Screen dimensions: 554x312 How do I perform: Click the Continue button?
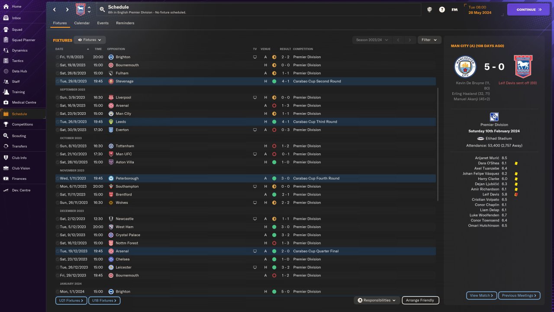[528, 10]
